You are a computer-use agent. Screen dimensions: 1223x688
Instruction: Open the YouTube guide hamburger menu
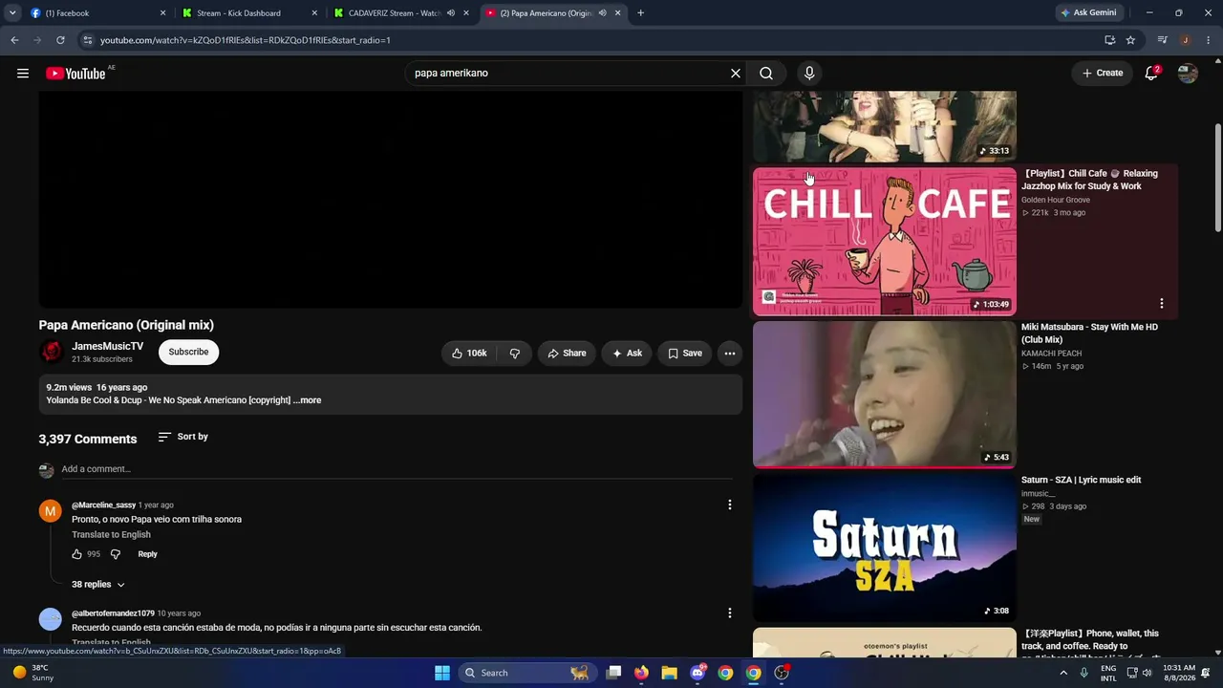point(23,74)
